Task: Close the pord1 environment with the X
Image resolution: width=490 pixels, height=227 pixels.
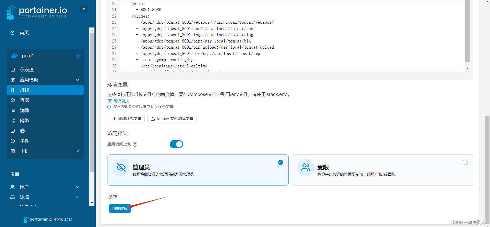Action: 78,56
